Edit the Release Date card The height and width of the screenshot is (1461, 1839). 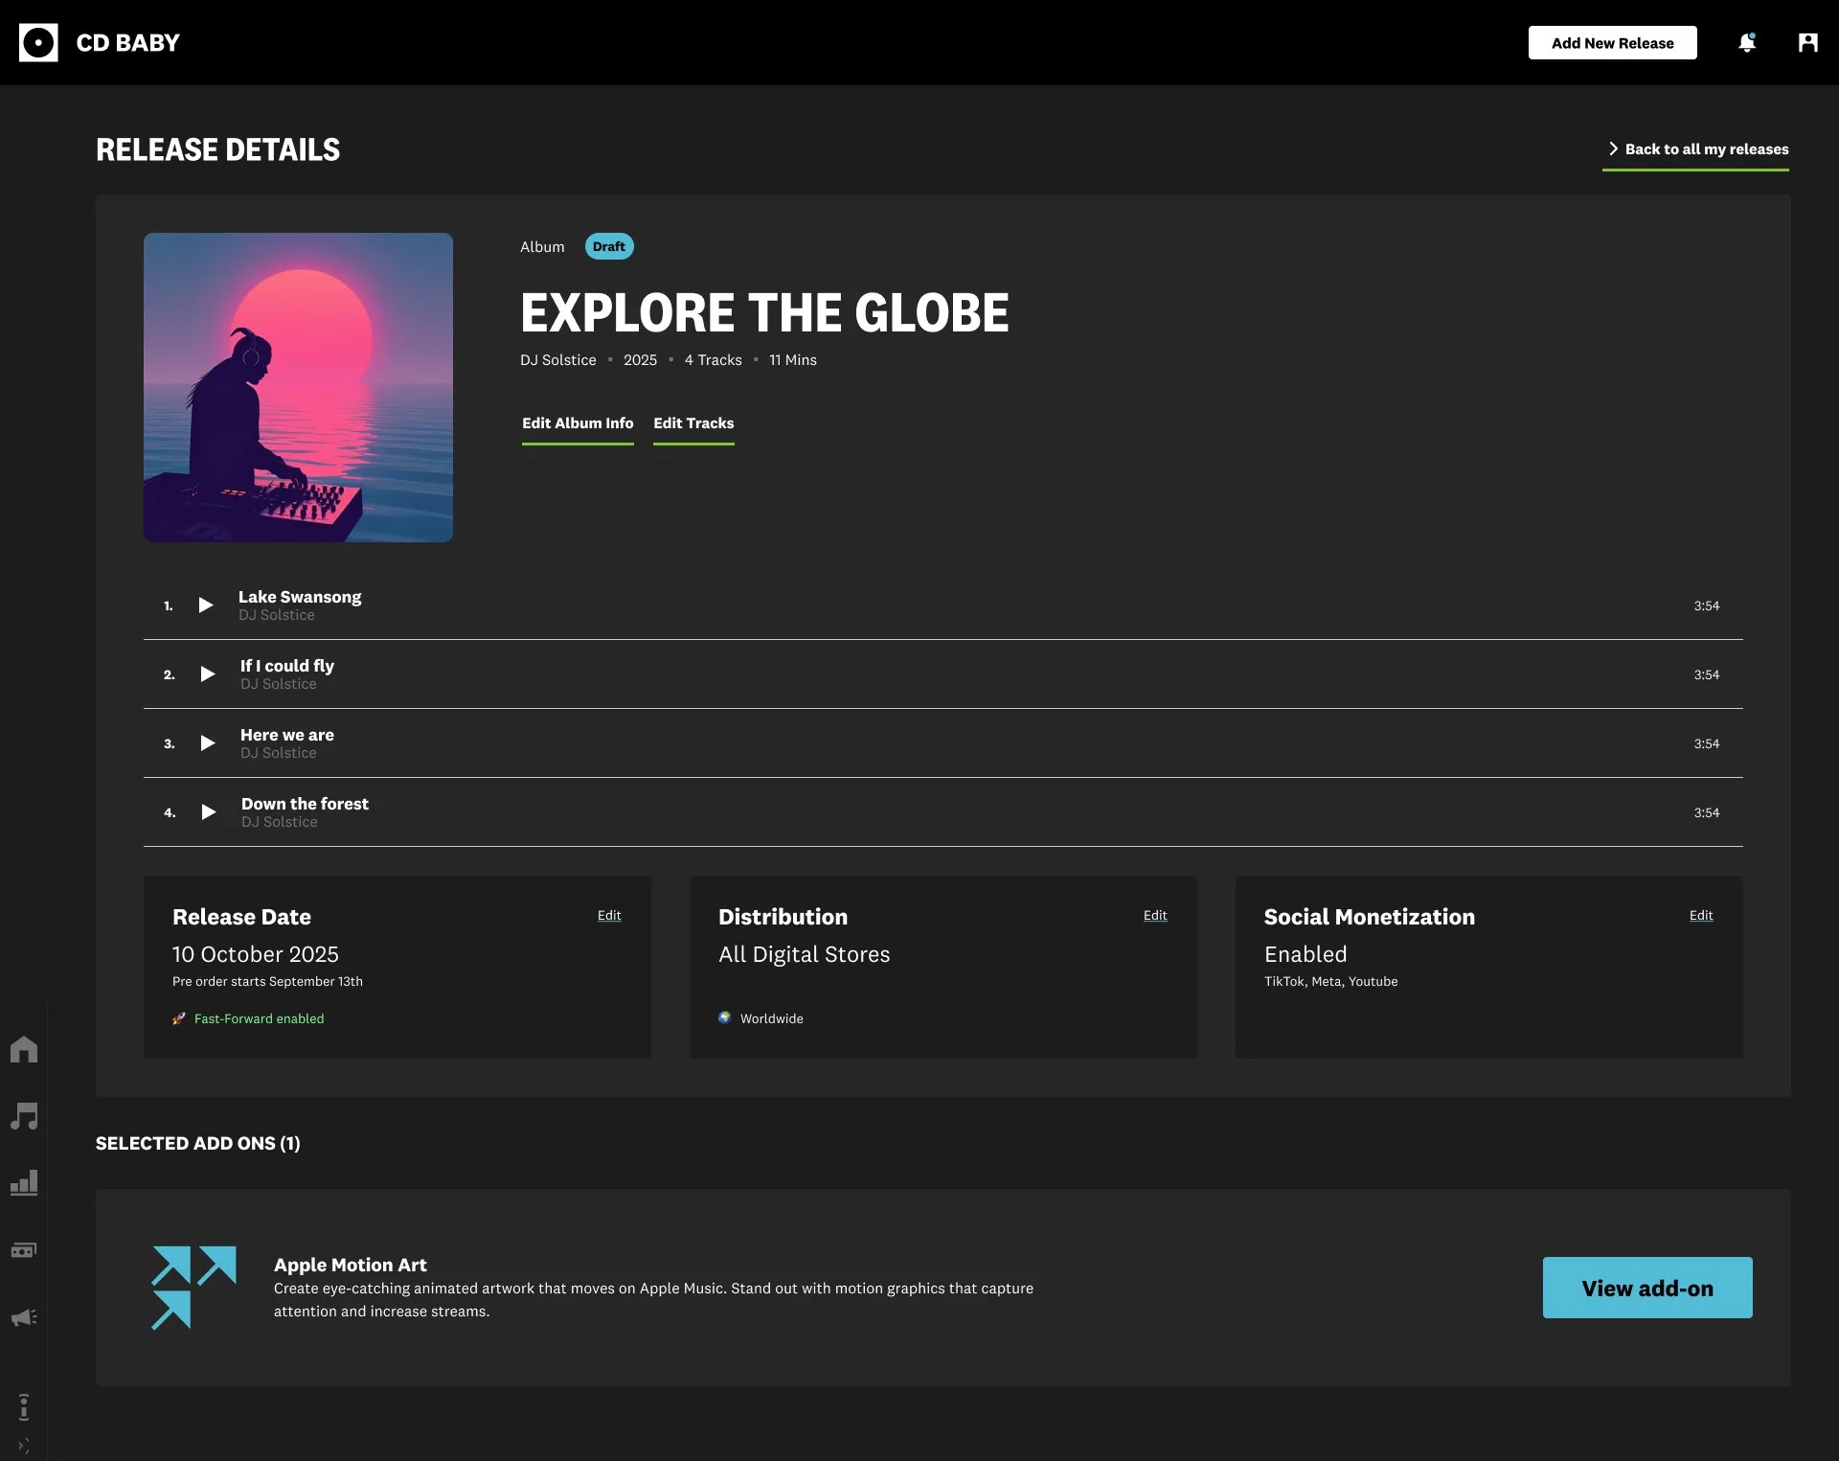tap(609, 915)
